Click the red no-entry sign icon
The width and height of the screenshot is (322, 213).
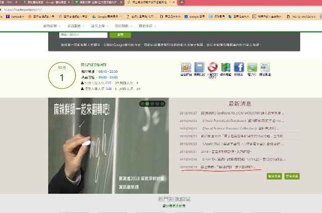212,67
